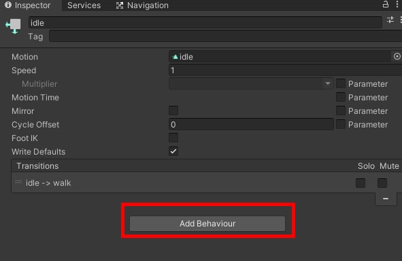The height and width of the screenshot is (261, 402).
Task: Toggle the Foot IK checkbox
Action: point(173,138)
